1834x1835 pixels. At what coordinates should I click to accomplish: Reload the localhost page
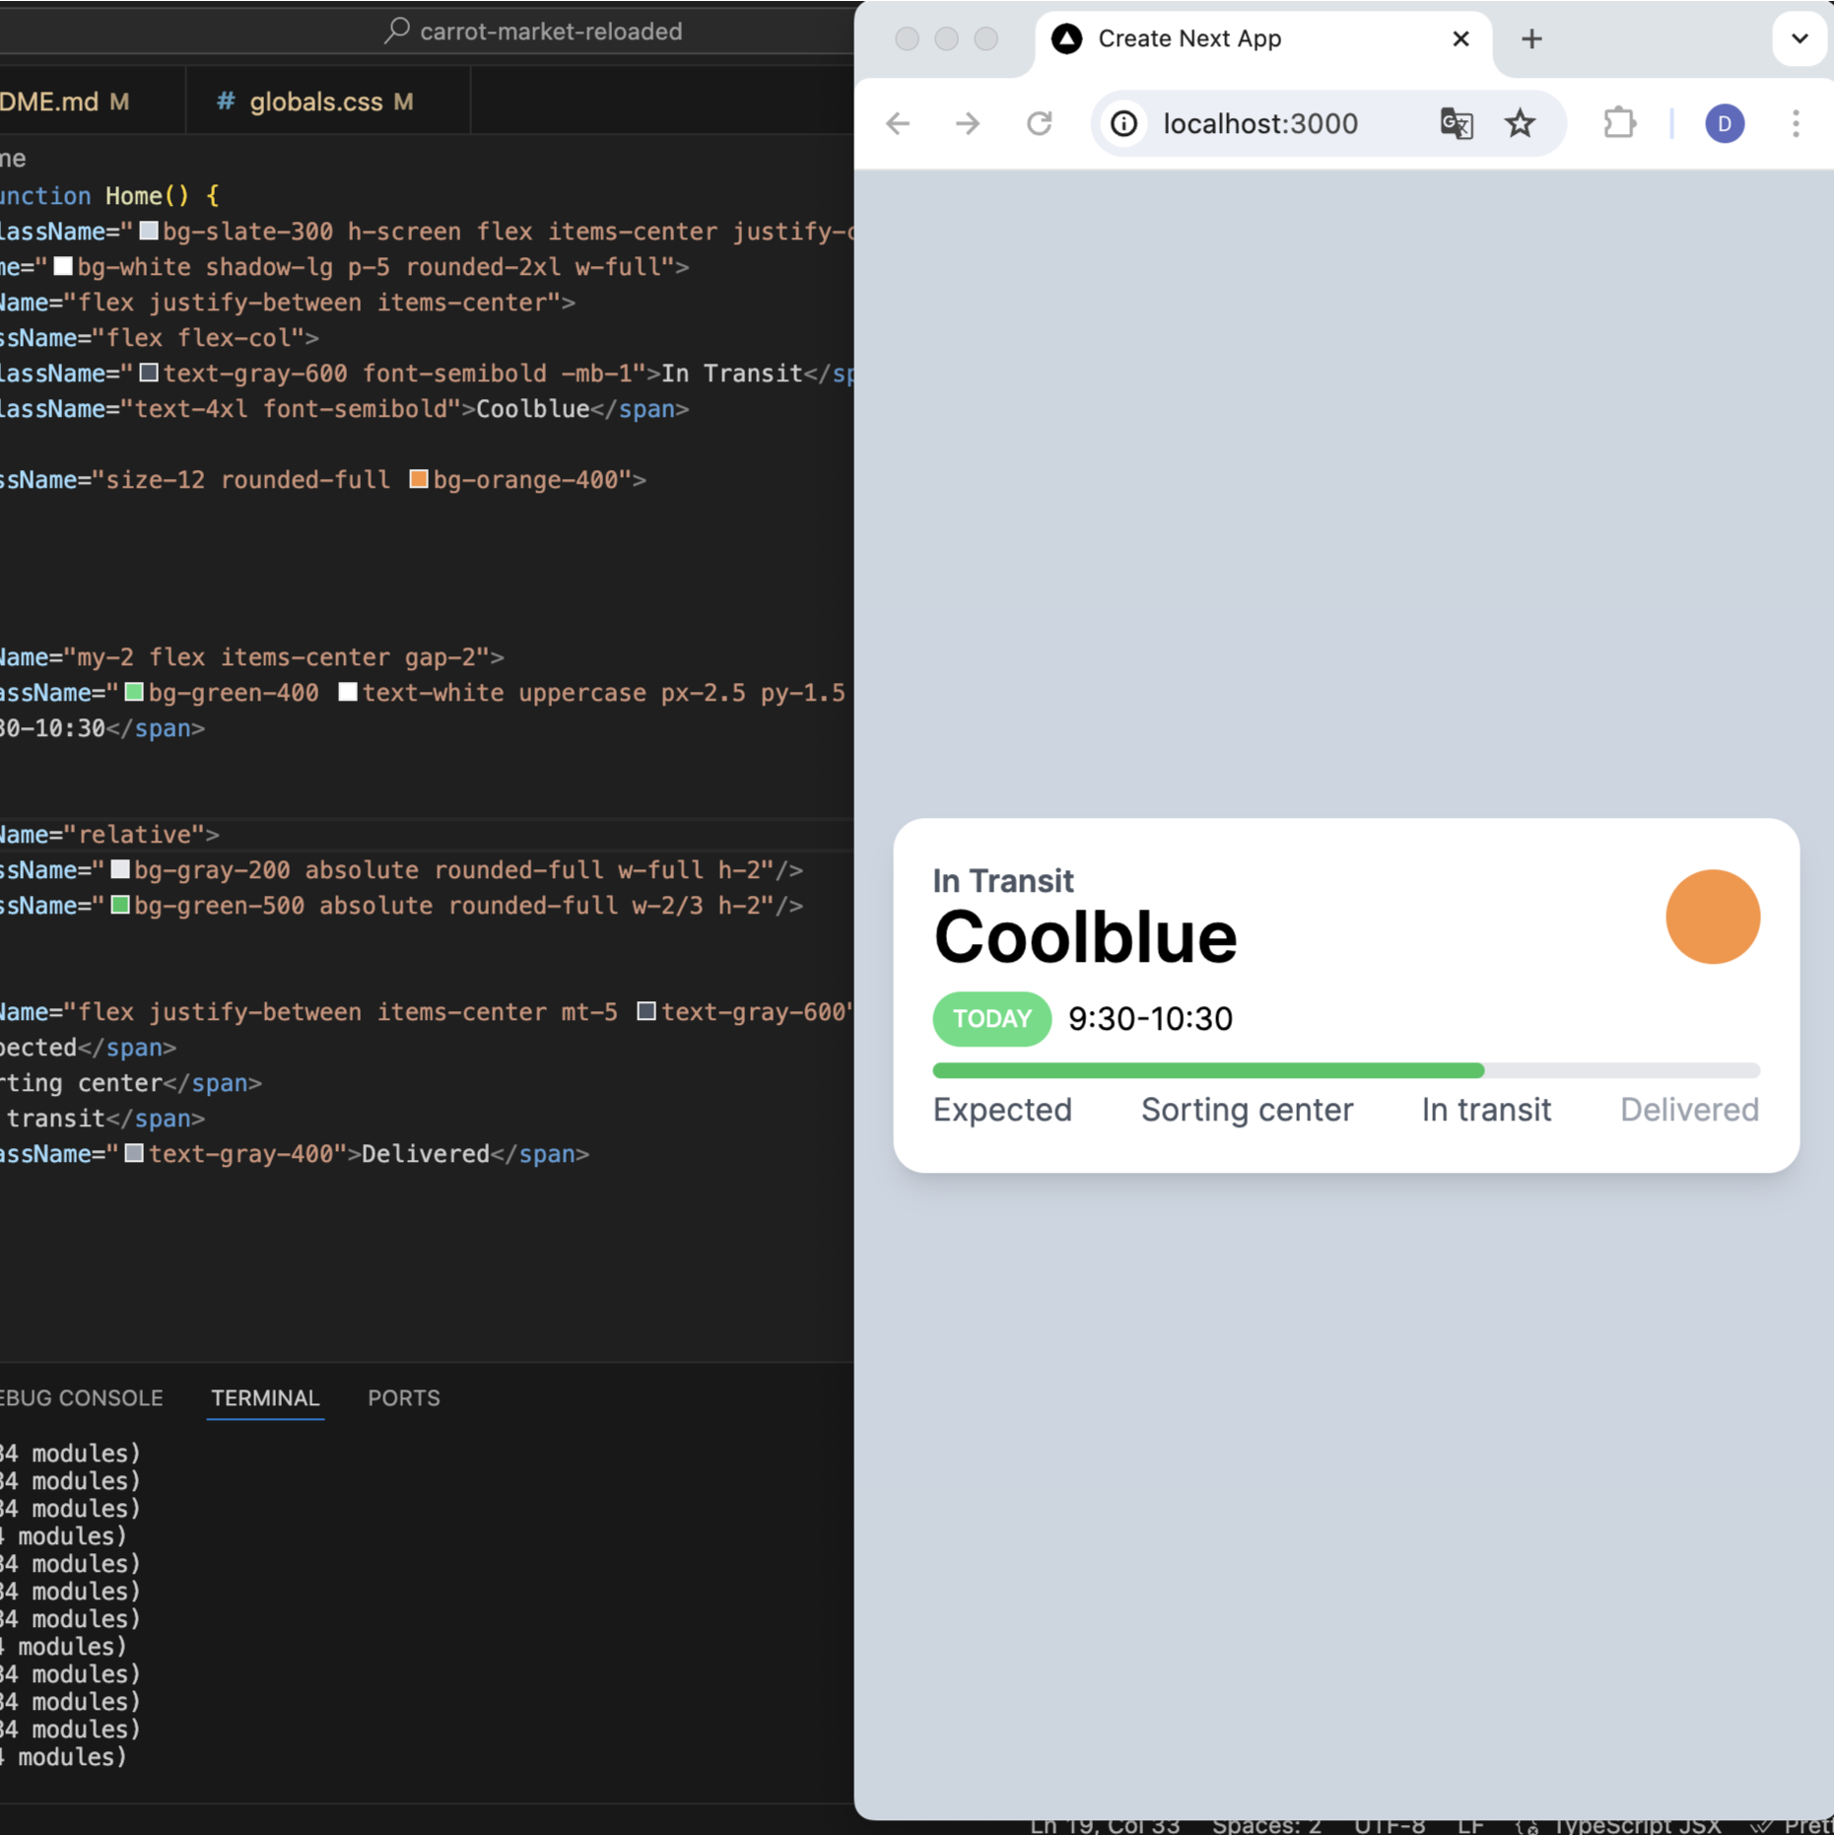point(1040,123)
